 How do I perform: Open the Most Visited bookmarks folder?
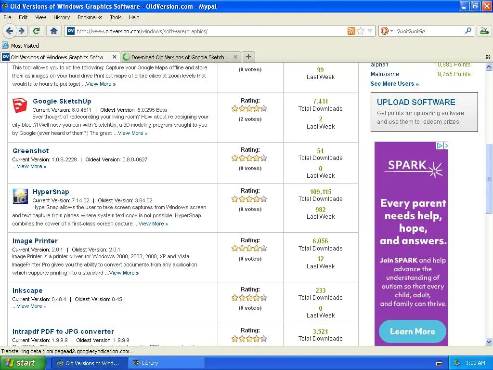click(20, 46)
